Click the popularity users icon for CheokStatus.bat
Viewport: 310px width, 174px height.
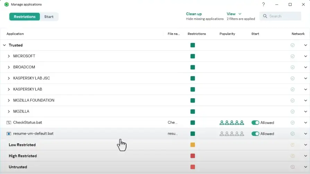pyautogui.click(x=232, y=123)
